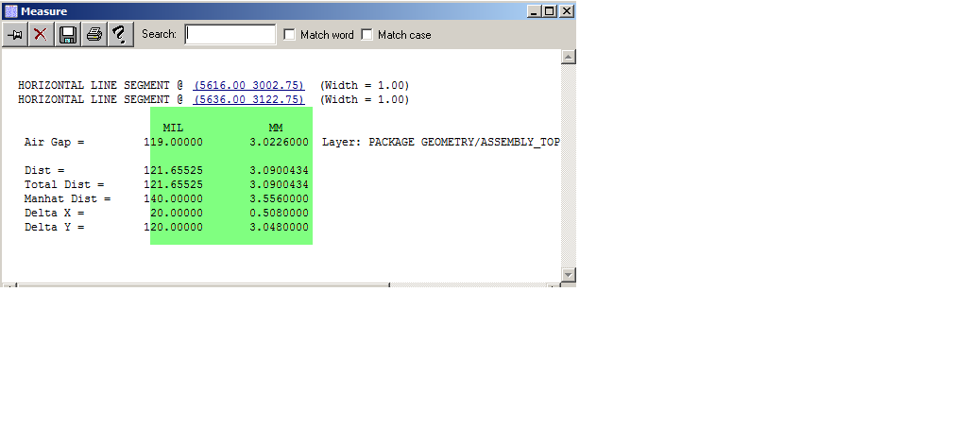Select Air Gap MIL value 119.00000

(174, 142)
